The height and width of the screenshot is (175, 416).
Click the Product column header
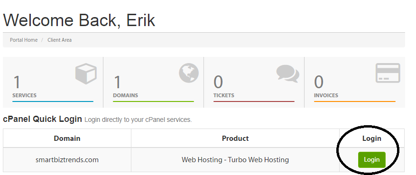[235, 138]
